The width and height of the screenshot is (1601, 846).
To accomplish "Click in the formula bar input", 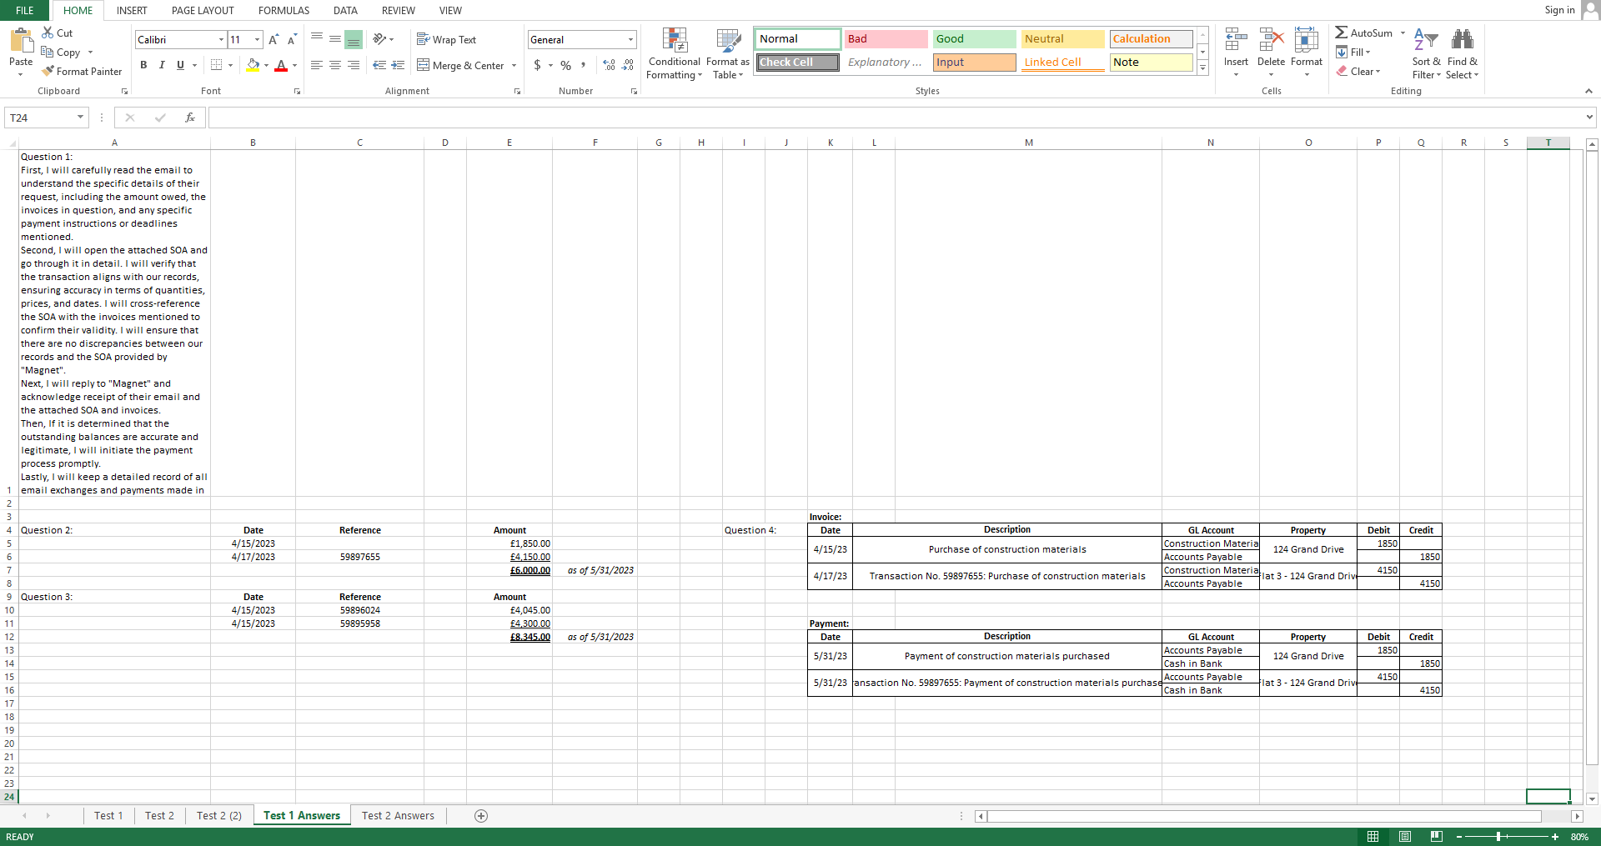I will click(x=896, y=118).
